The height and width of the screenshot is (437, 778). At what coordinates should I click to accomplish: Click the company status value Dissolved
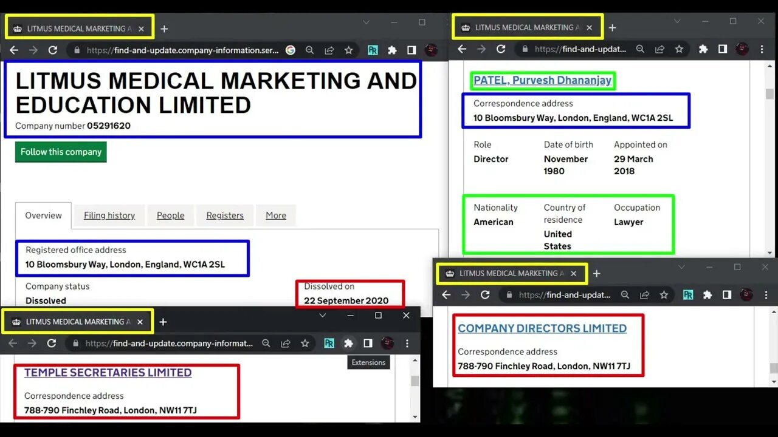pos(46,300)
